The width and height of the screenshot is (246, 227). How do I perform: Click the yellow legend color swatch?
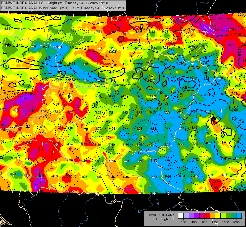coord(218,216)
